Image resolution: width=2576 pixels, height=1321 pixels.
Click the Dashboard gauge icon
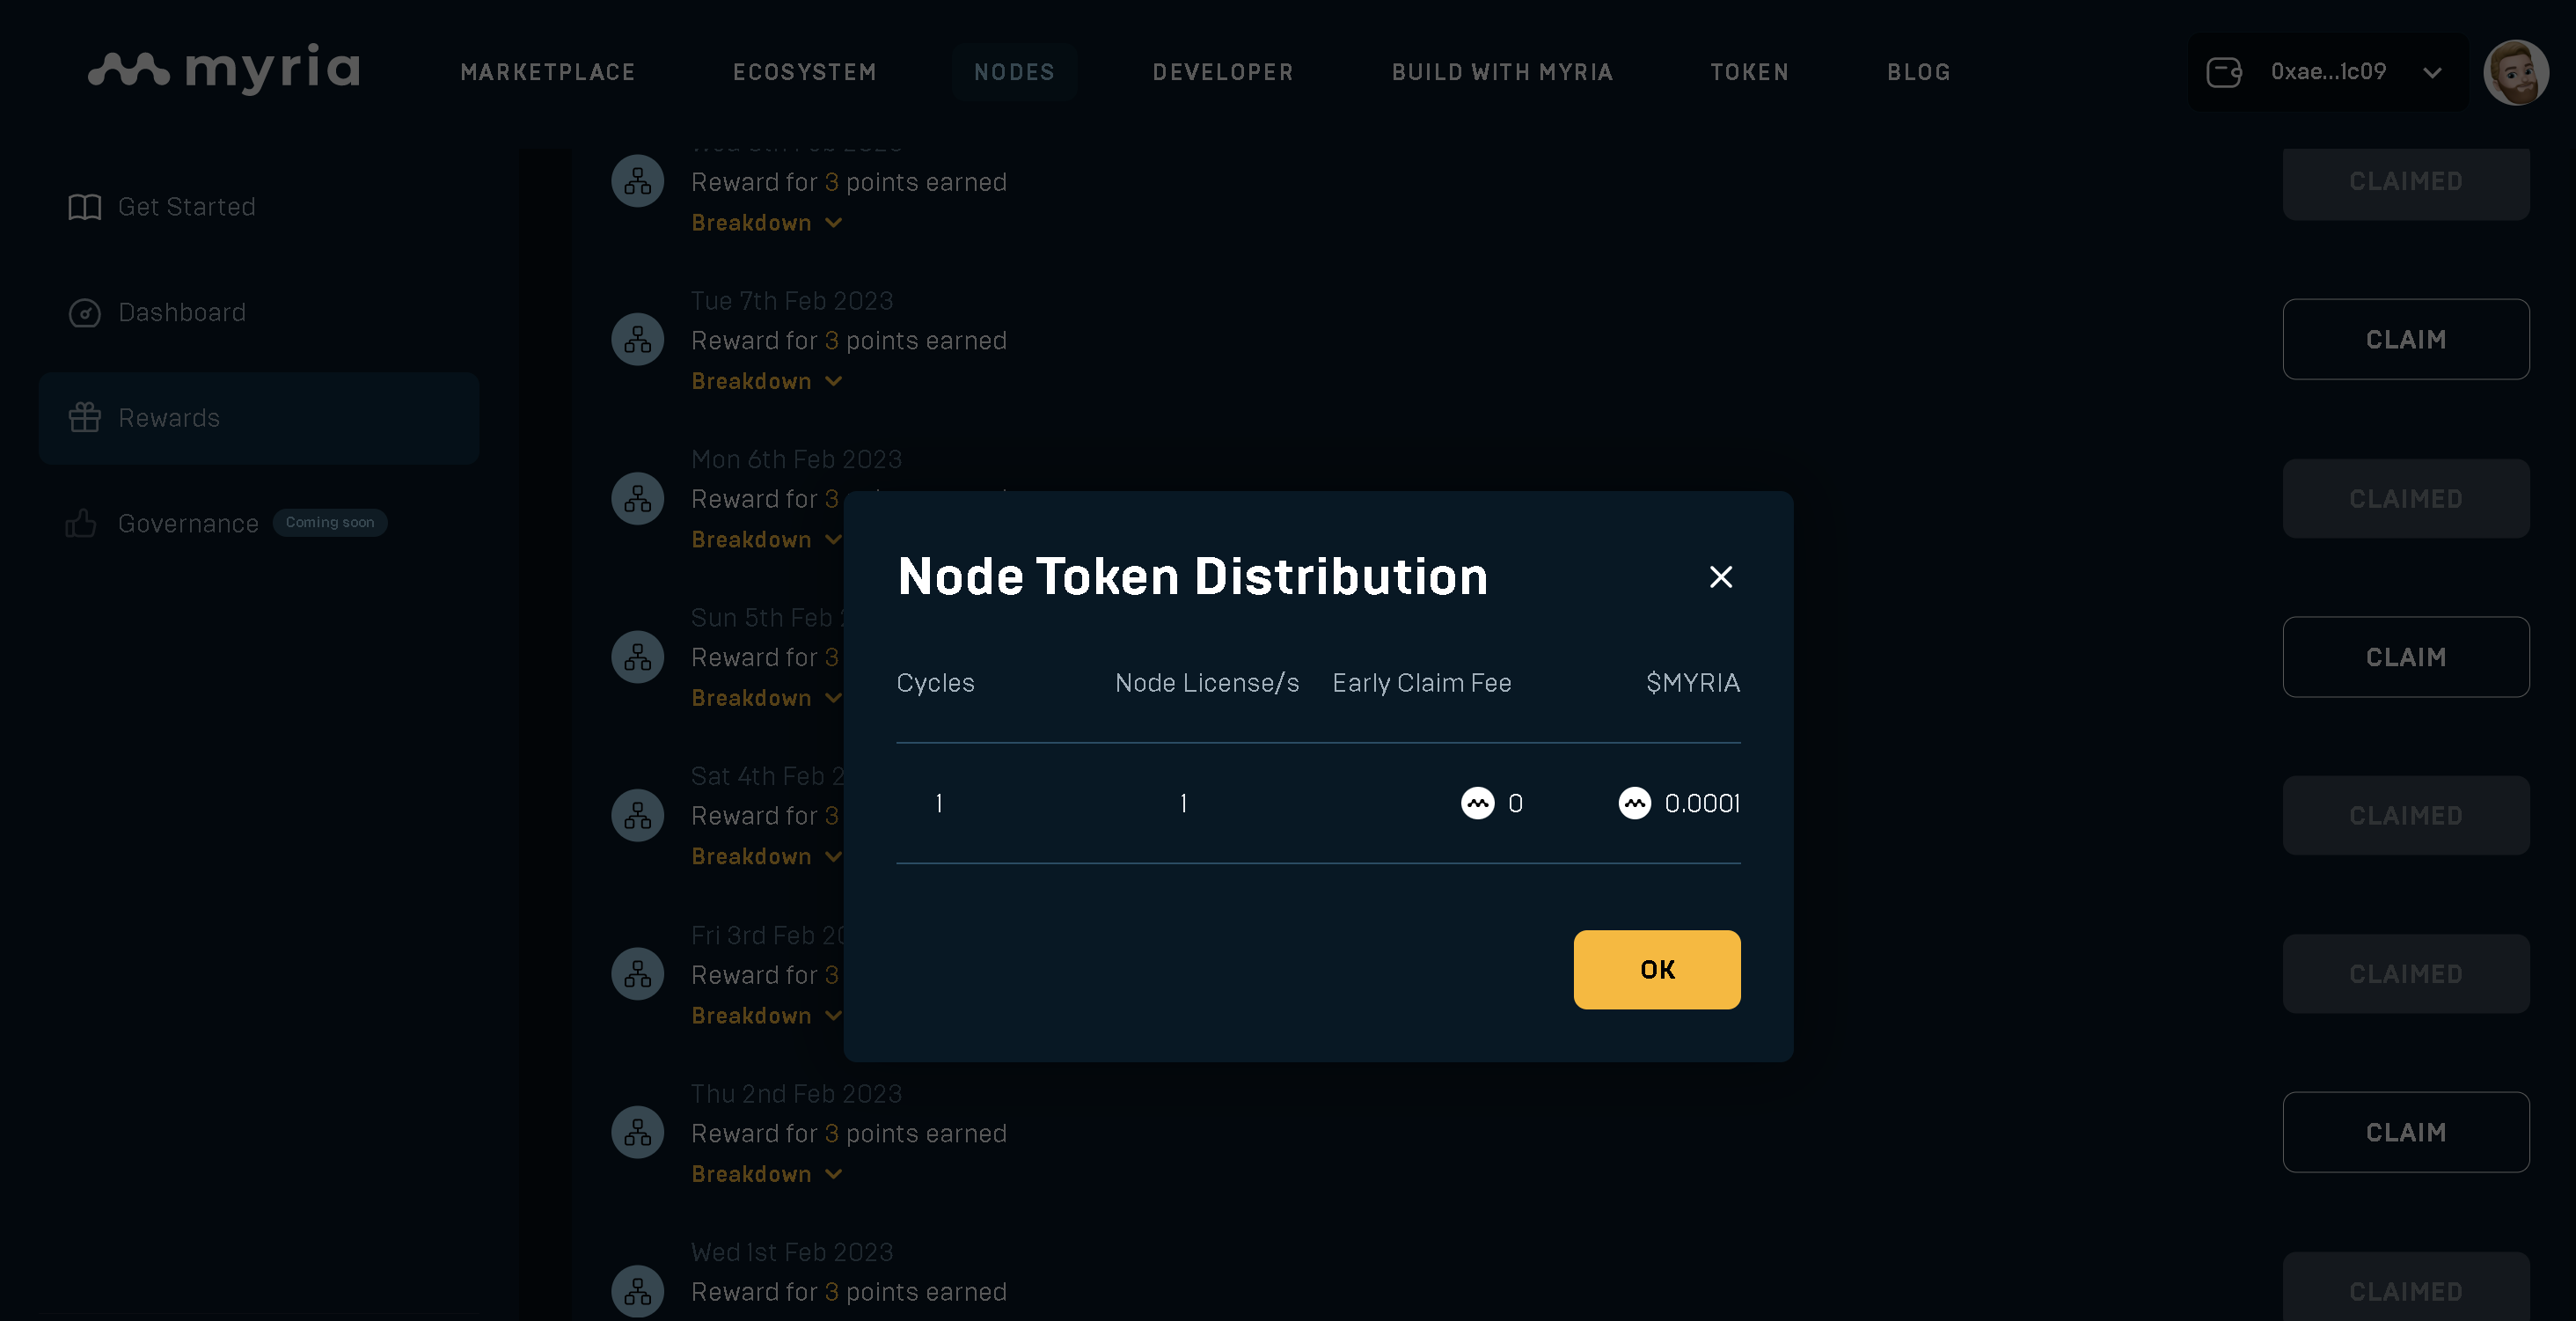tap(85, 313)
